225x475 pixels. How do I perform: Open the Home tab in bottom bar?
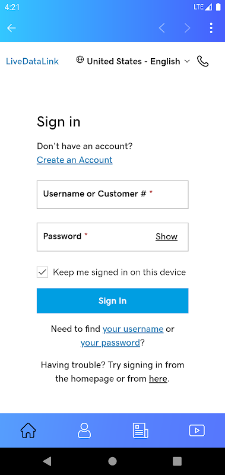point(28,430)
